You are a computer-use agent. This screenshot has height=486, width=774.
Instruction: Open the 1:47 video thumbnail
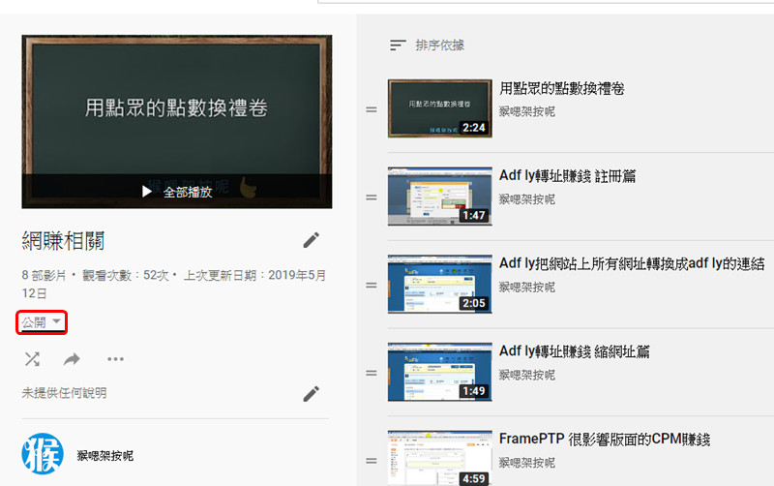pyautogui.click(x=440, y=197)
